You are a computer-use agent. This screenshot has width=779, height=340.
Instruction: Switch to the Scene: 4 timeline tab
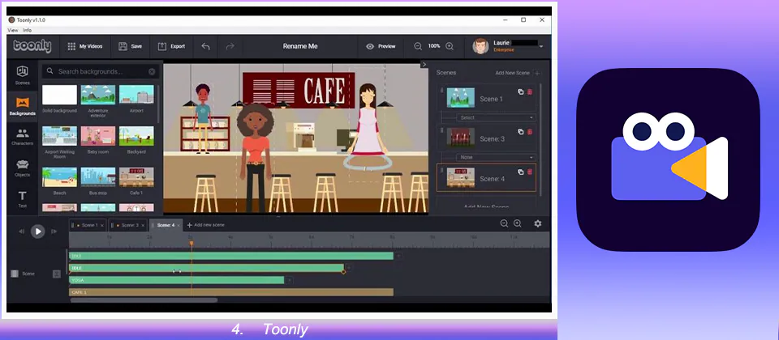[164, 225]
